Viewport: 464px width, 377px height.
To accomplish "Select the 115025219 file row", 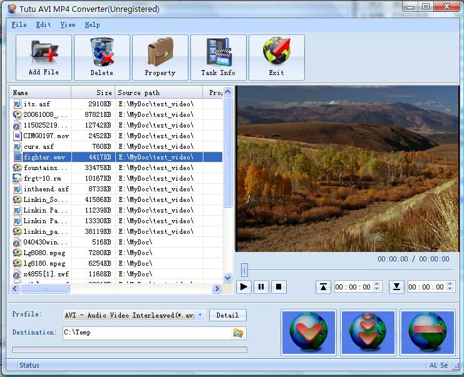I will (x=116, y=125).
